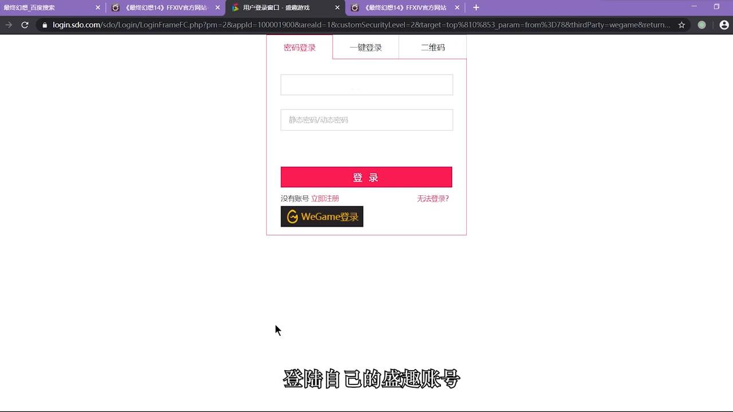Viewport: 733px width, 412px height.
Task: Log in with the WeGame登录 button
Action: (x=322, y=217)
